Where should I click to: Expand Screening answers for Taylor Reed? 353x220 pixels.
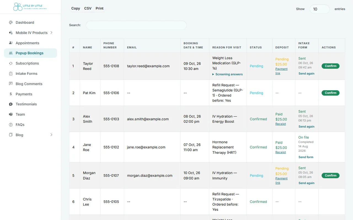pos(228,74)
